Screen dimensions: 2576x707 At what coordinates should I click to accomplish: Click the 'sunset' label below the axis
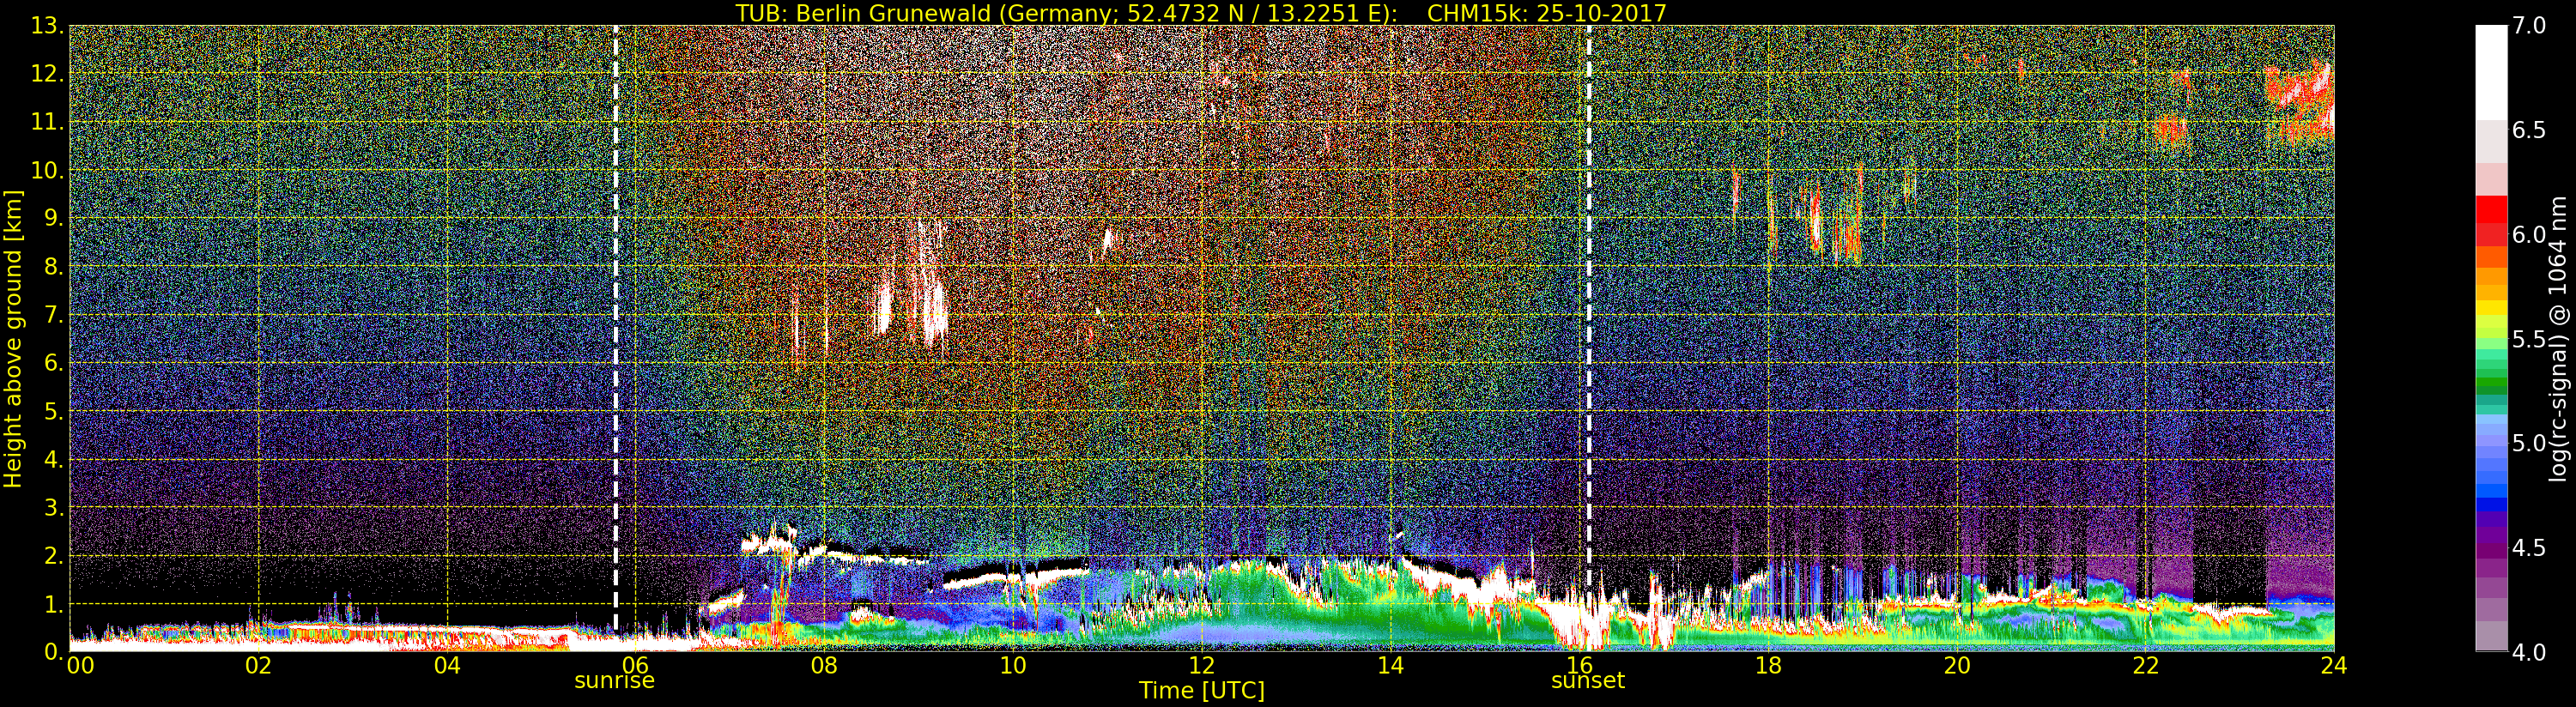[1588, 681]
